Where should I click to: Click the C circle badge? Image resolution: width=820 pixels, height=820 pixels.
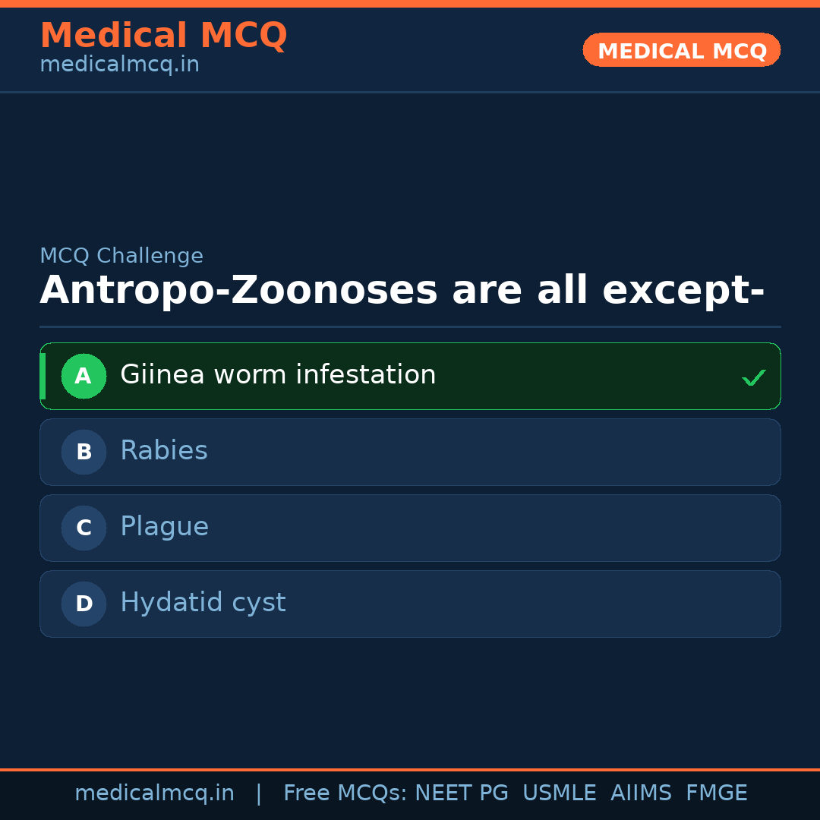pos(84,528)
